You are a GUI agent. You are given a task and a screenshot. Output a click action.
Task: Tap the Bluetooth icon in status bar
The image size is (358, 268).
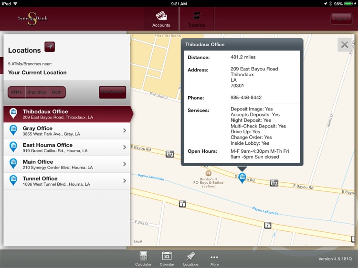pyautogui.click(x=330, y=4)
